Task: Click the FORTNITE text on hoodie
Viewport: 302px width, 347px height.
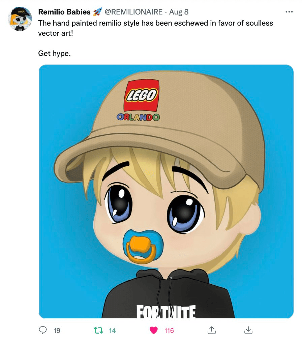Action: click(166, 311)
